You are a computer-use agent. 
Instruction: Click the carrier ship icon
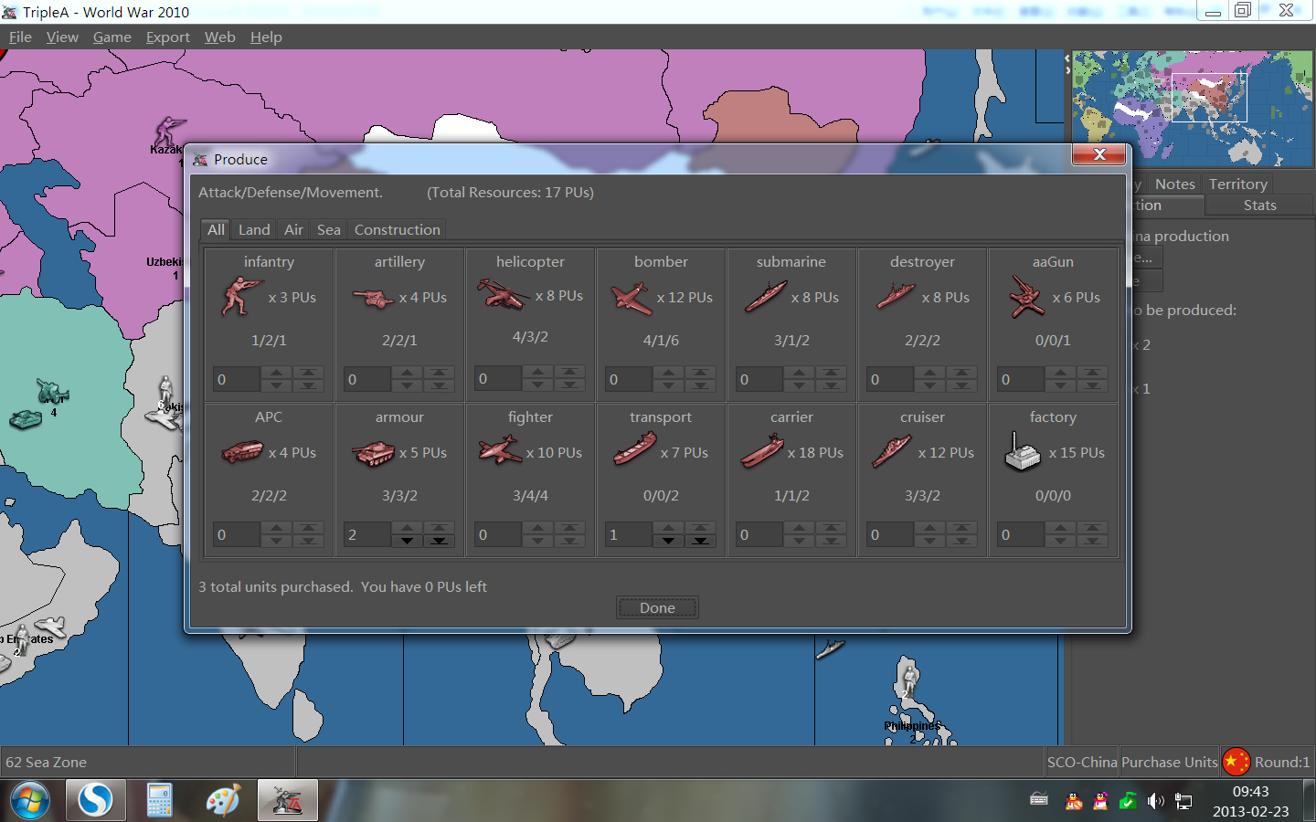pyautogui.click(x=762, y=450)
